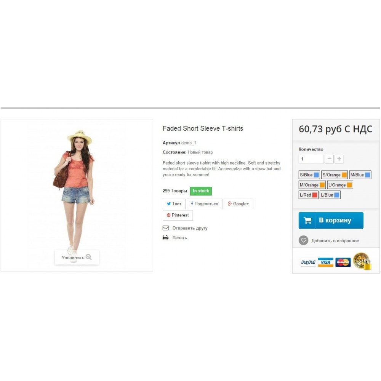Increase quantity with the plus button
Viewport: 381px width, 381px height.
(339, 159)
